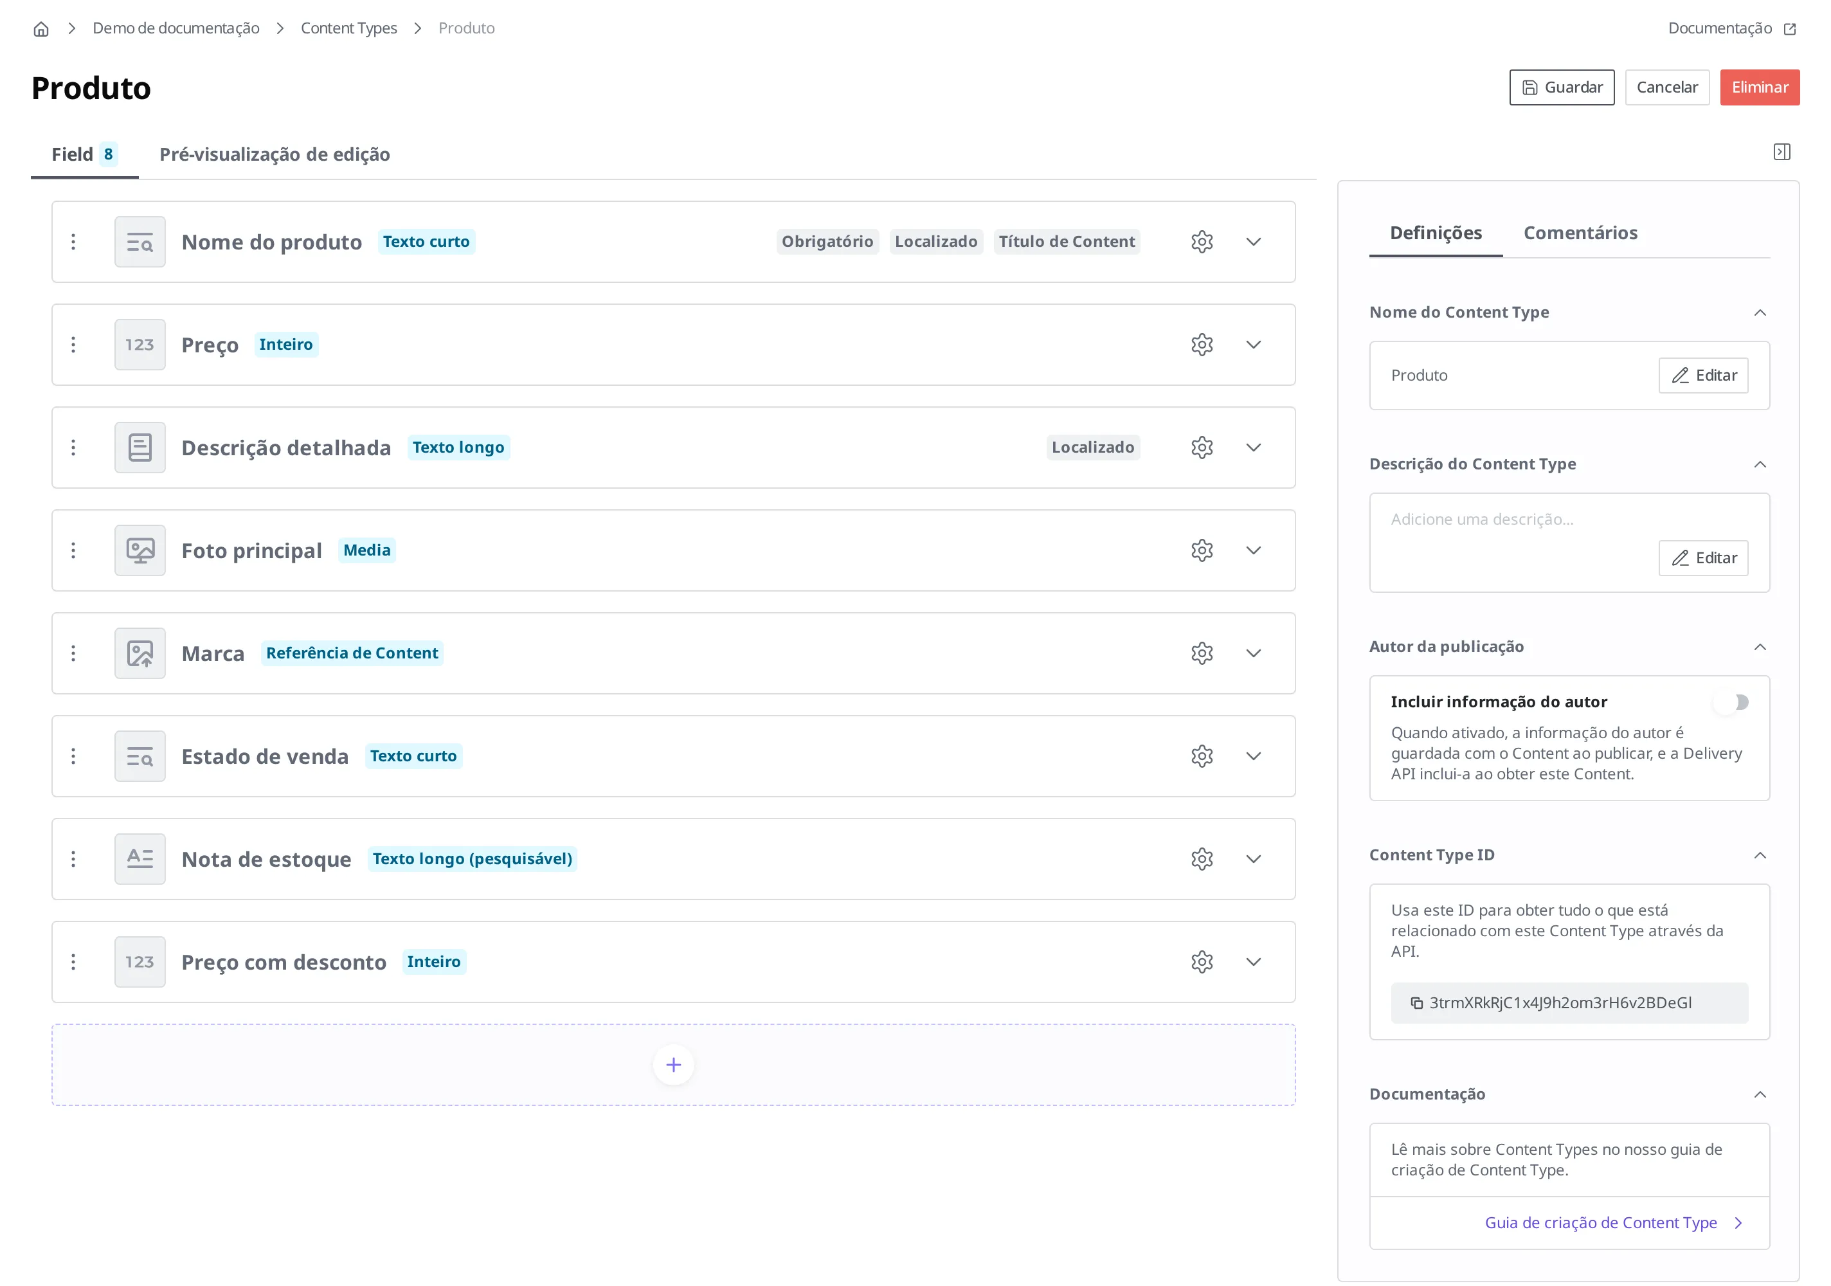Expand the Descrição detalhada field row
The image size is (1831, 1286).
click(x=1254, y=448)
